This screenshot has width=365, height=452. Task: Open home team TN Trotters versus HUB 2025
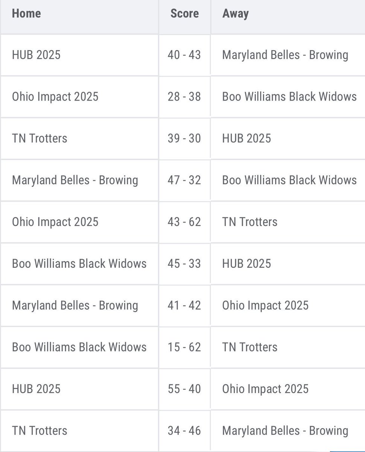pos(40,138)
